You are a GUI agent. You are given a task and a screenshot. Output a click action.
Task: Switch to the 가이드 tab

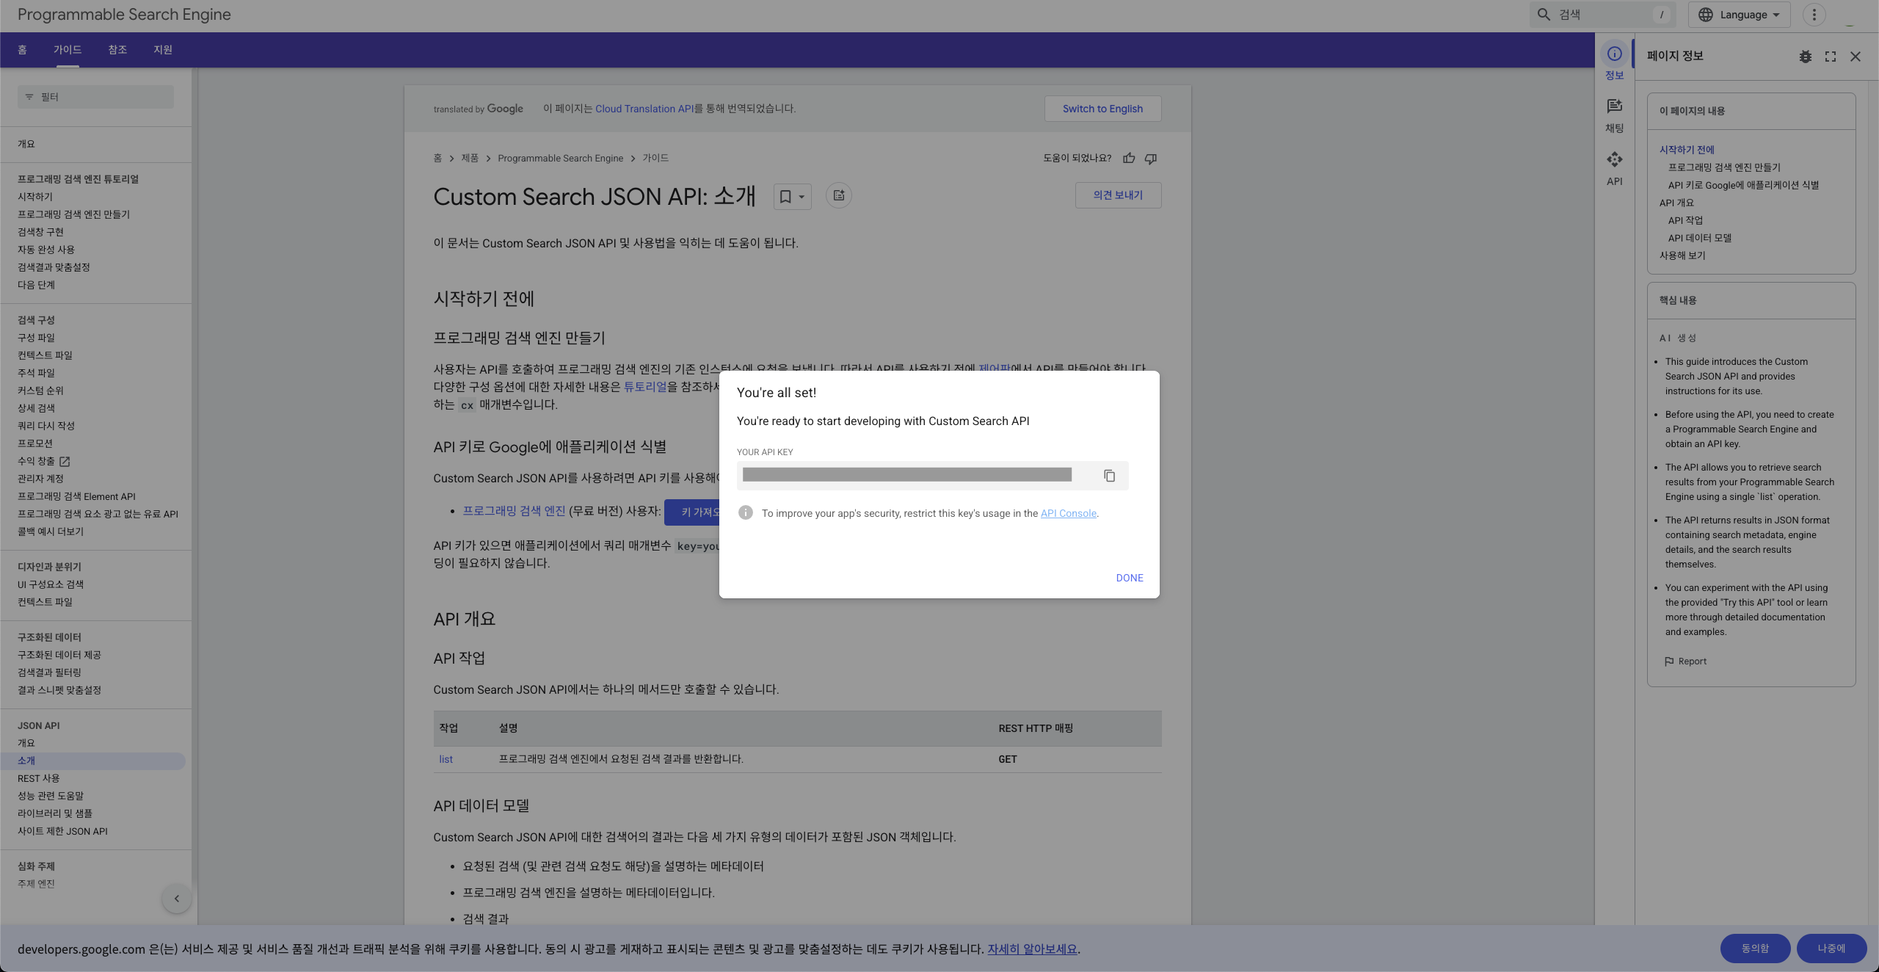[68, 50]
